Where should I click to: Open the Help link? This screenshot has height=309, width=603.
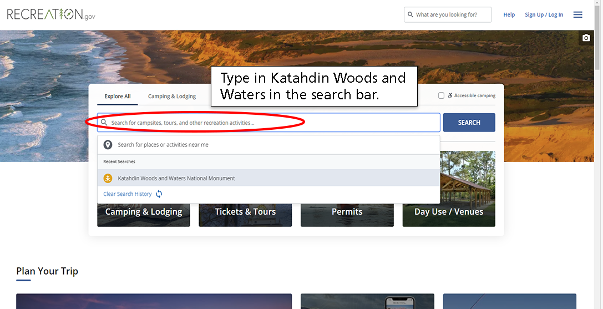(x=509, y=14)
